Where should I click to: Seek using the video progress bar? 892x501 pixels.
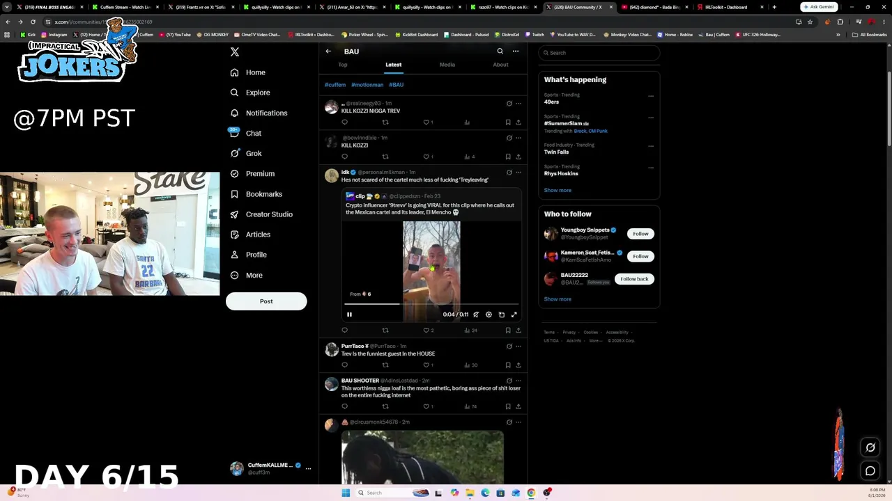coord(431,304)
